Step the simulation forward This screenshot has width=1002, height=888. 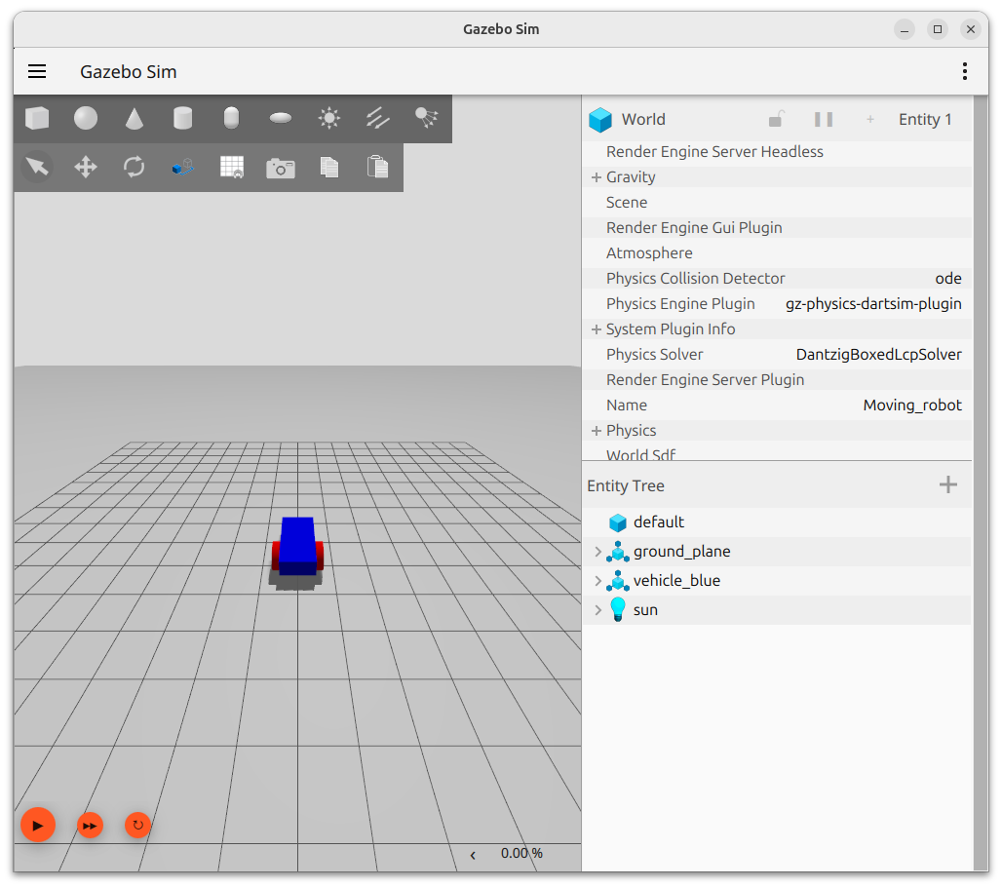[x=90, y=826]
